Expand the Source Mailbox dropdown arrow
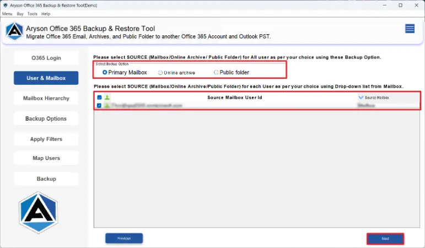This screenshot has width=425, height=248. point(361,98)
